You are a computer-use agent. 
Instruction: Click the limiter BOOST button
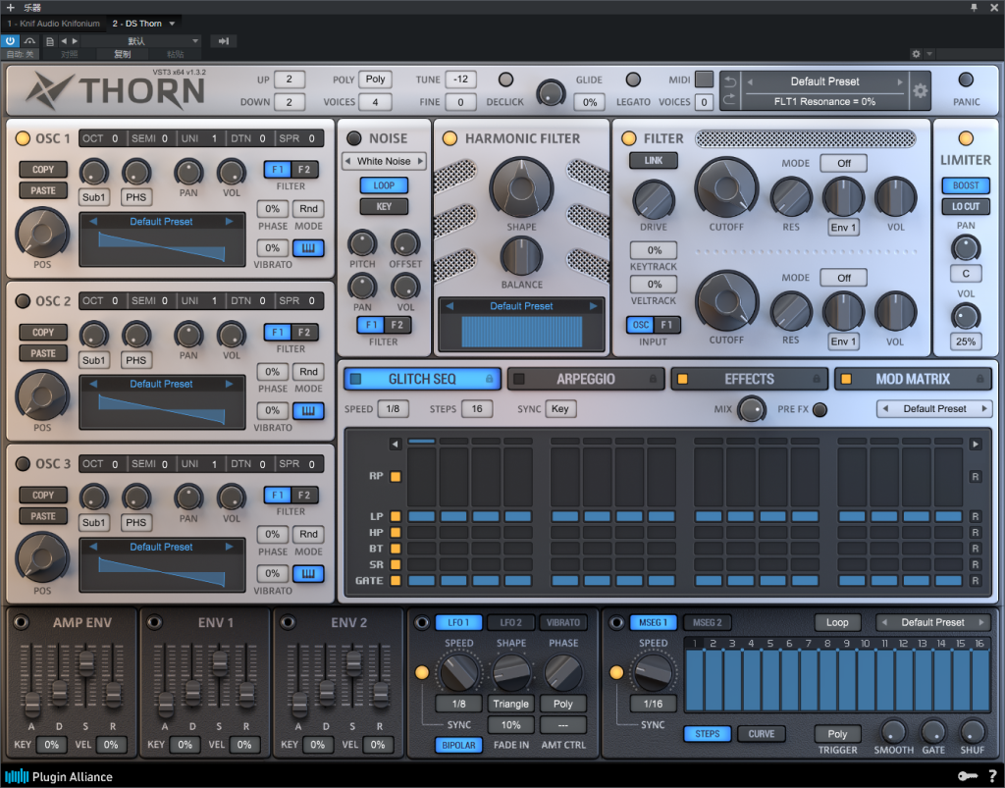[x=966, y=185]
